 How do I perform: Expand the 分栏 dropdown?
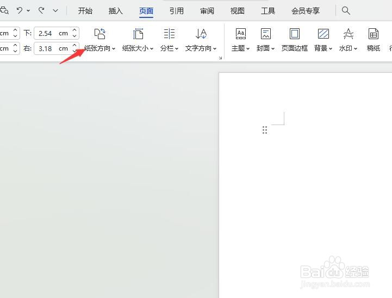click(177, 48)
